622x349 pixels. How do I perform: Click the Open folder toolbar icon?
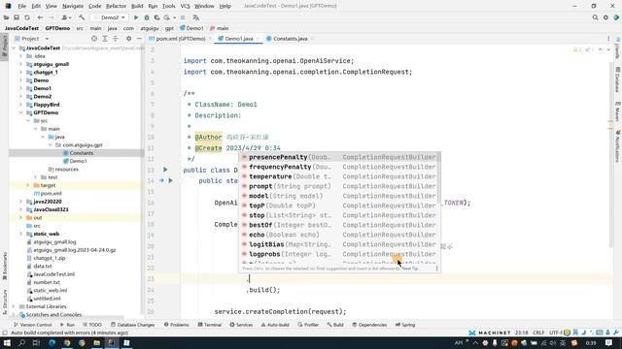click(7, 17)
